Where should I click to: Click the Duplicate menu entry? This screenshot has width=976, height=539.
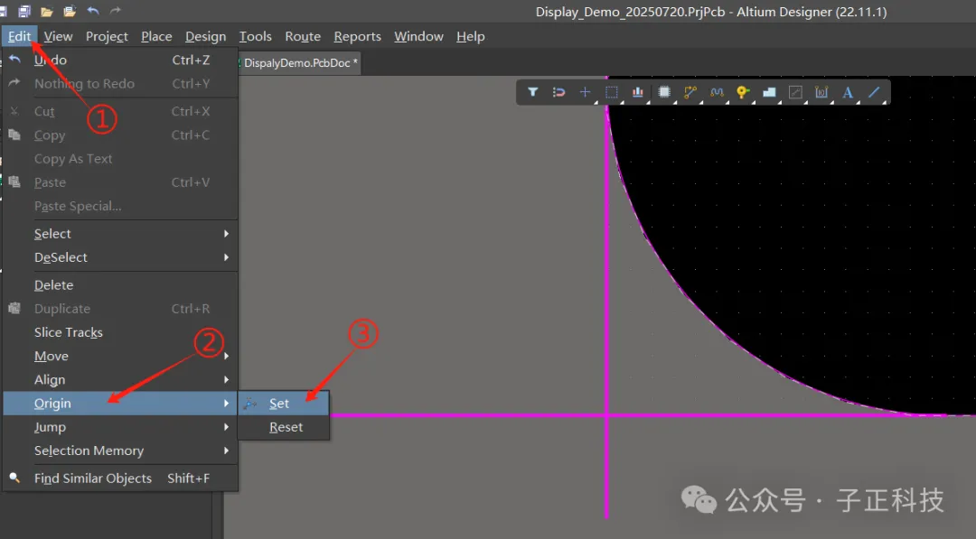click(120, 309)
